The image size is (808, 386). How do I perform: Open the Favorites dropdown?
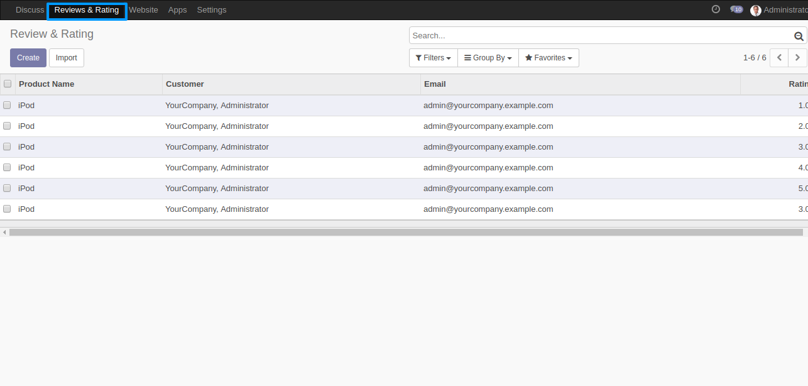(x=549, y=58)
